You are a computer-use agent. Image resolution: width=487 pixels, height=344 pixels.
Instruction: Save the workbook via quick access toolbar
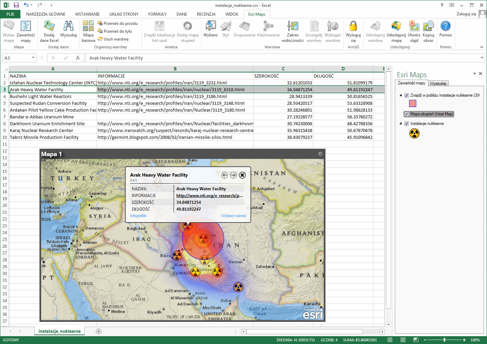16,5
